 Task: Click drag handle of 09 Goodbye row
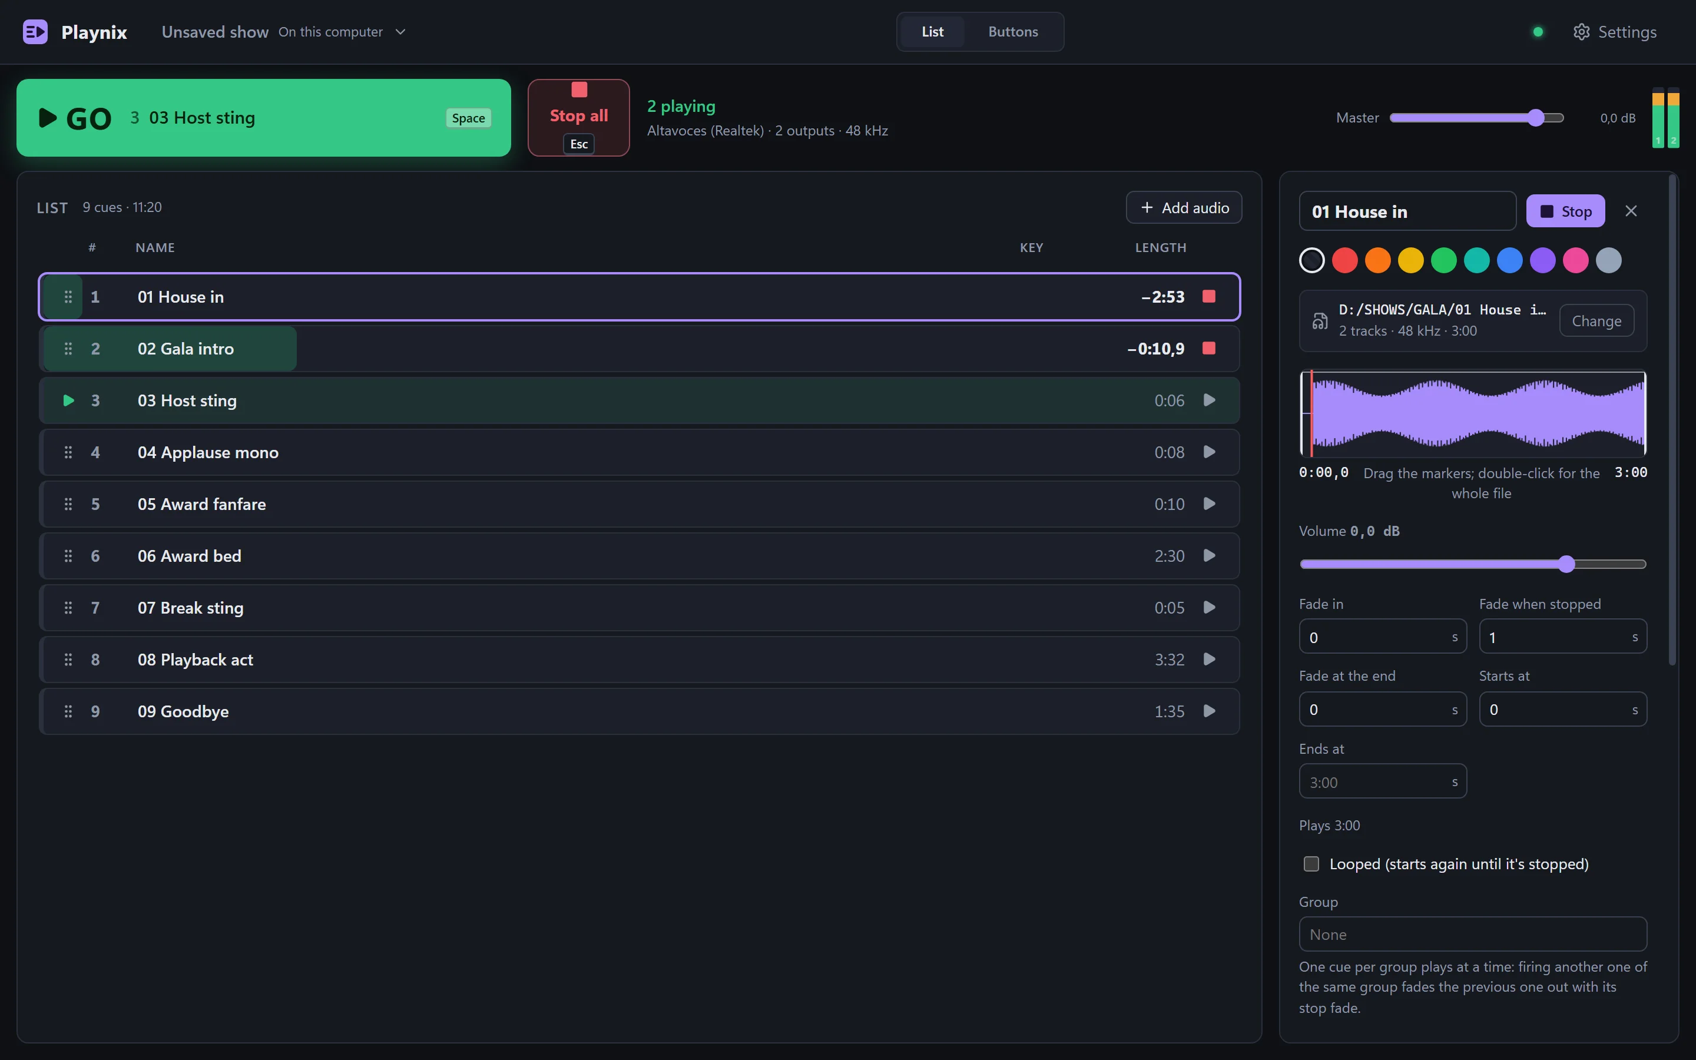(x=68, y=711)
